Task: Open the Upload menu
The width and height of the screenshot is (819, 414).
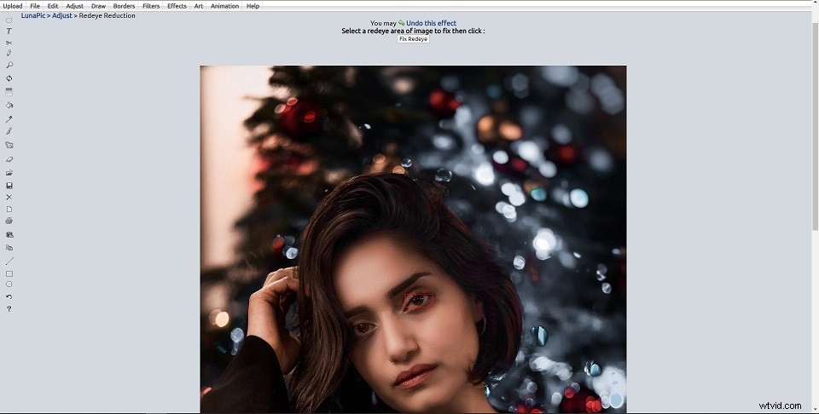Action: [x=13, y=6]
